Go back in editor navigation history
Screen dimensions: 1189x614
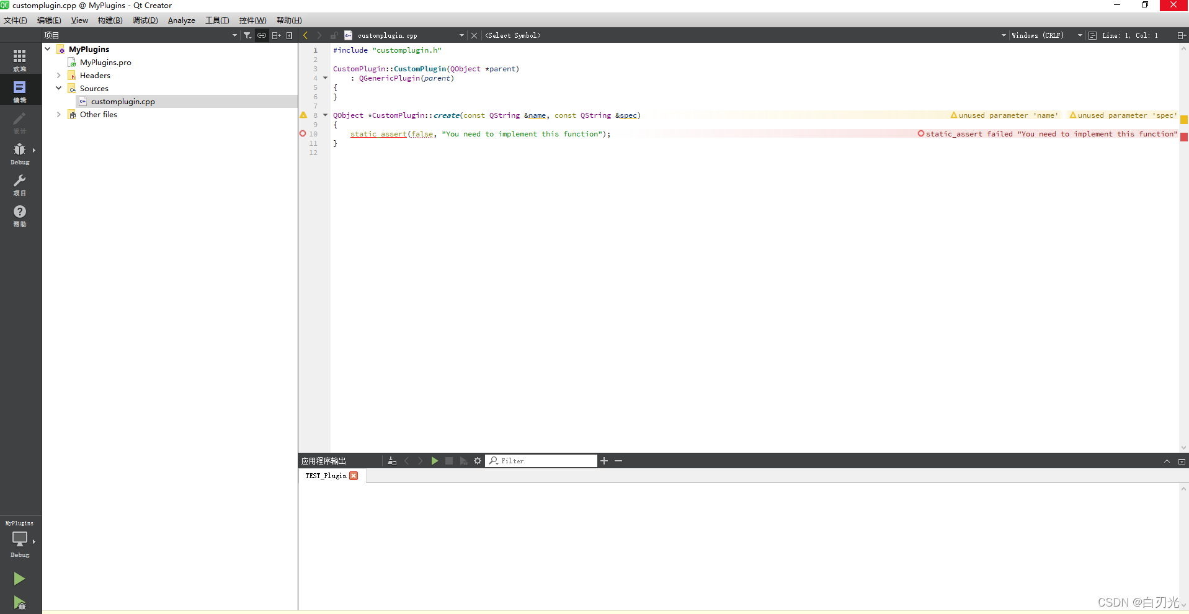click(305, 35)
